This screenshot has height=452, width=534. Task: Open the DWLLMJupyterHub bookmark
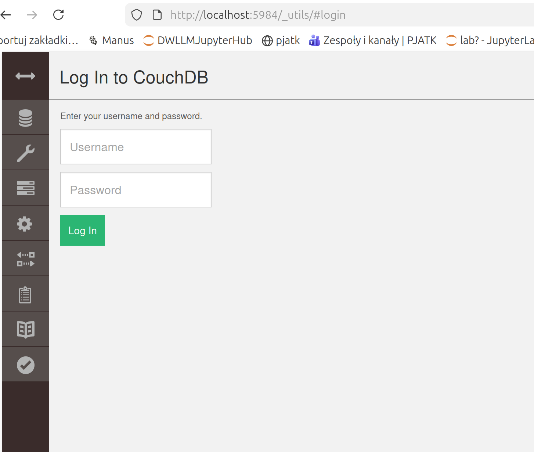pos(198,40)
